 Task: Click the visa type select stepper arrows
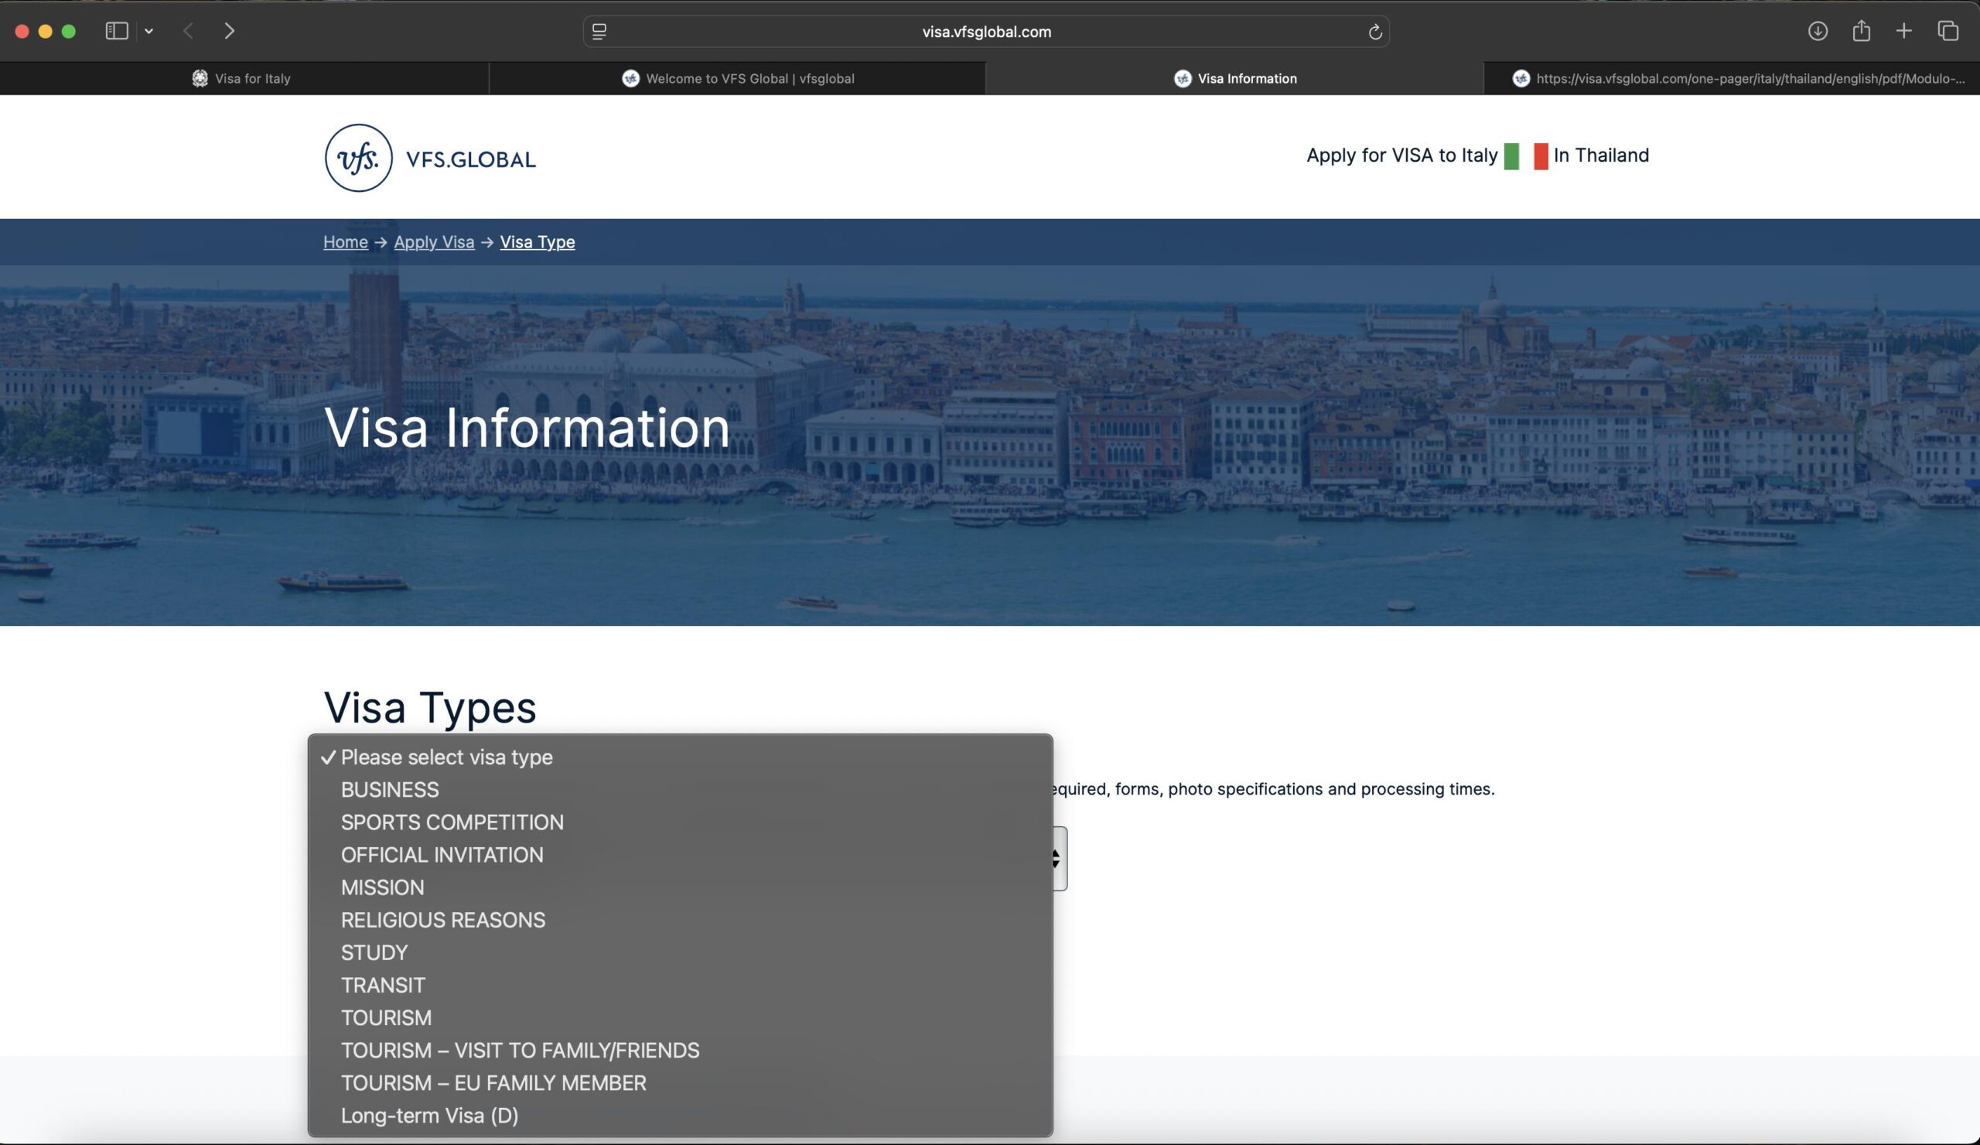[x=1057, y=858]
